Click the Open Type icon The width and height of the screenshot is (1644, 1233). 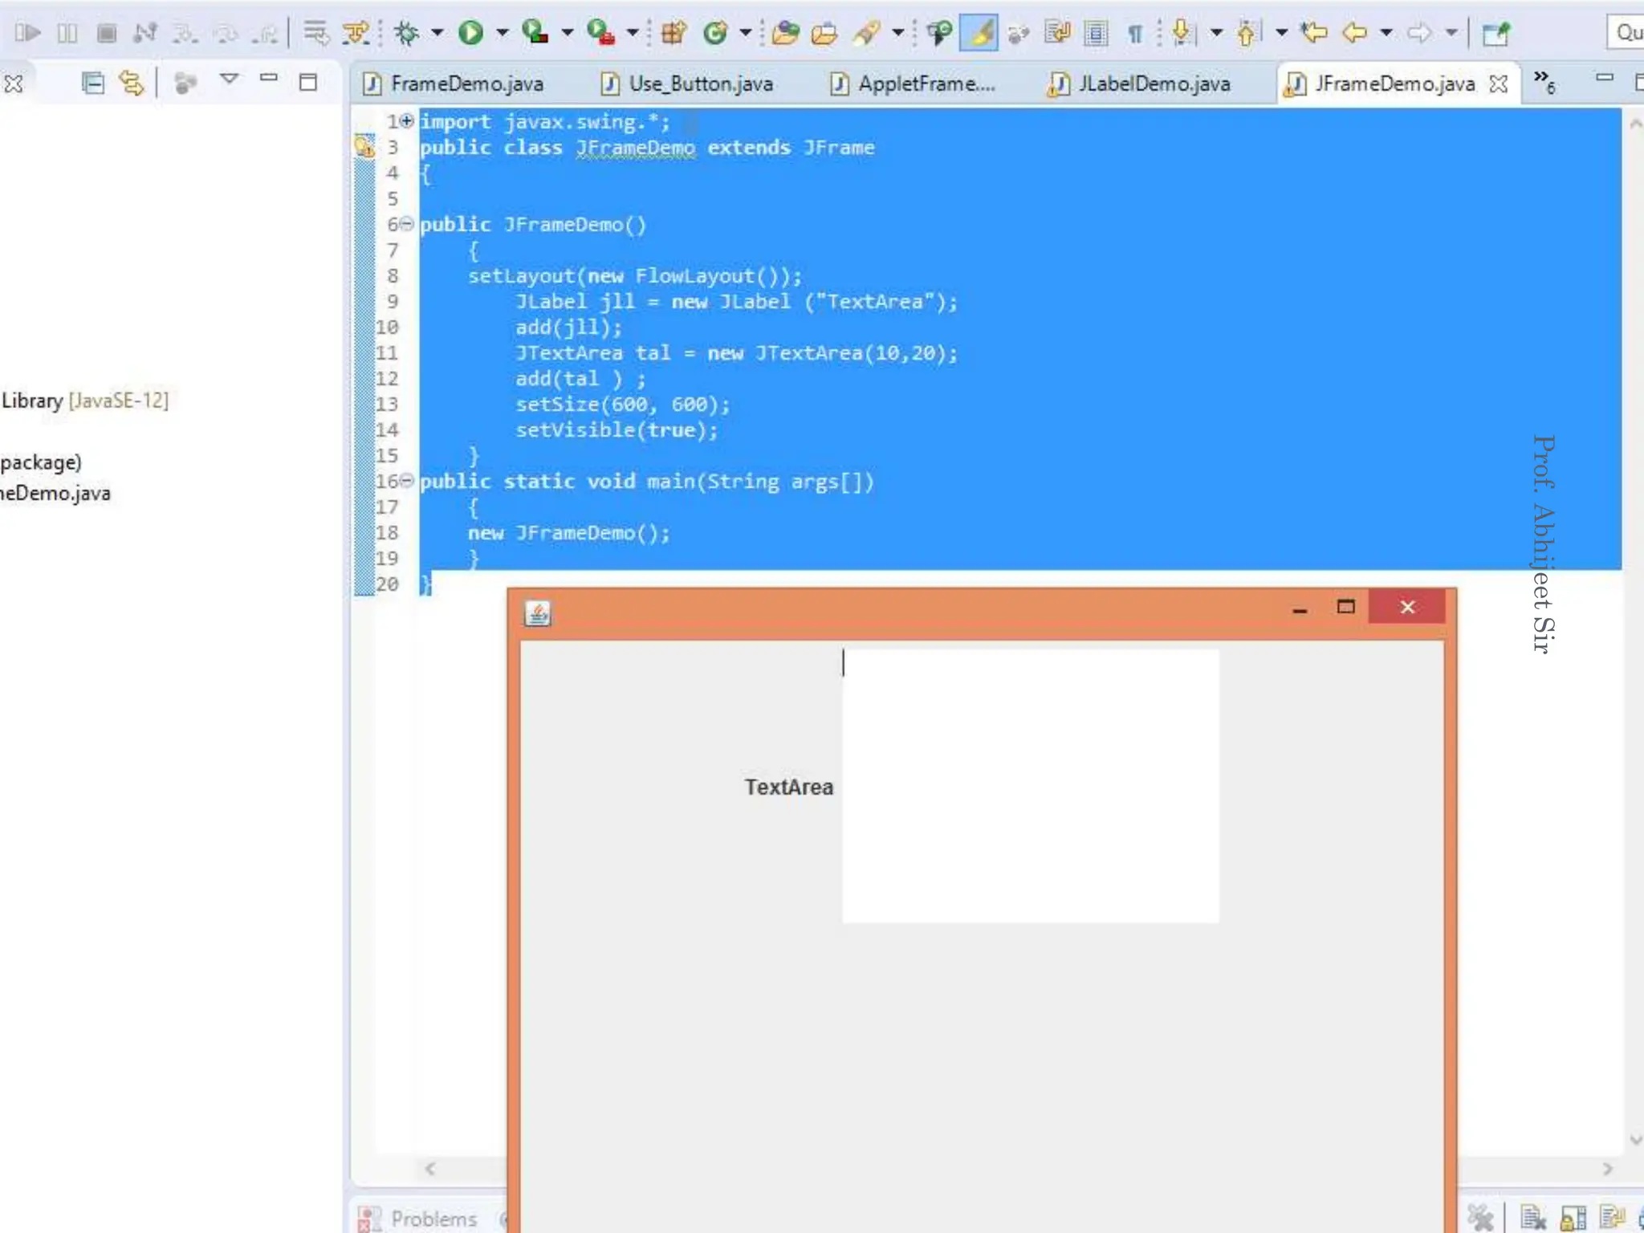784,33
